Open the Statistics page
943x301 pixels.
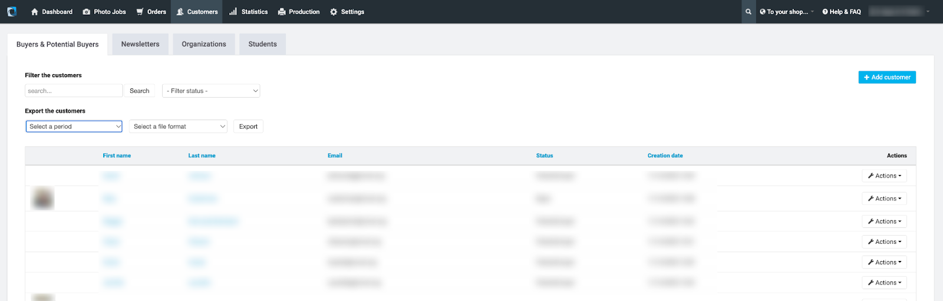click(x=248, y=12)
